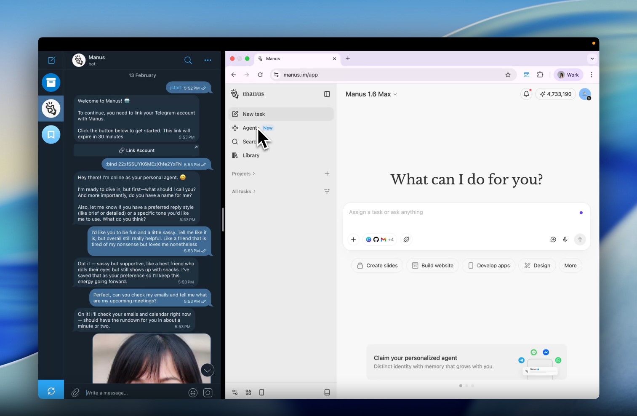Image resolution: width=637 pixels, height=416 pixels.
Task: Open Saved Messages bookmark icon
Action: coord(51,135)
